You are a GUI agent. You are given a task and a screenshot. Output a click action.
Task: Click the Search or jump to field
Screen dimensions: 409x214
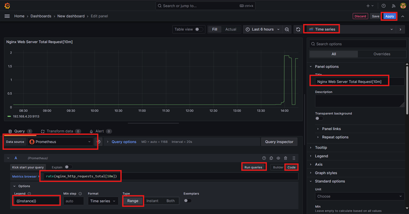(x=206, y=6)
